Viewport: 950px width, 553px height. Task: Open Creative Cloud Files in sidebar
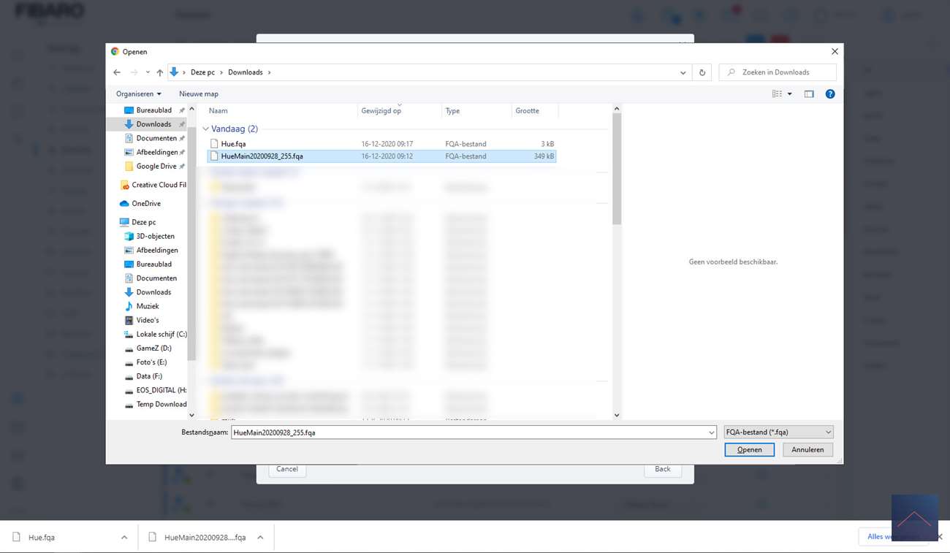[158, 185]
